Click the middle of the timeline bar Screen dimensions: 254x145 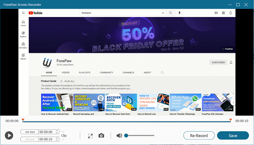[127, 121]
